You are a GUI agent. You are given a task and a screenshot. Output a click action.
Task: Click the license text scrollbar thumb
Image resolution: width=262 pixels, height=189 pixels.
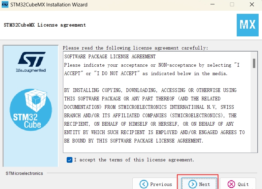(x=254, y=63)
